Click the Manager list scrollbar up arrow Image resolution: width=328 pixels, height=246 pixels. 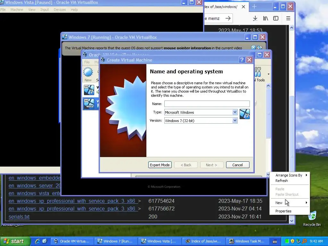click(268, 86)
